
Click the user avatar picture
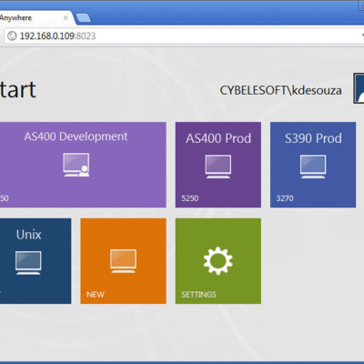coord(359,88)
